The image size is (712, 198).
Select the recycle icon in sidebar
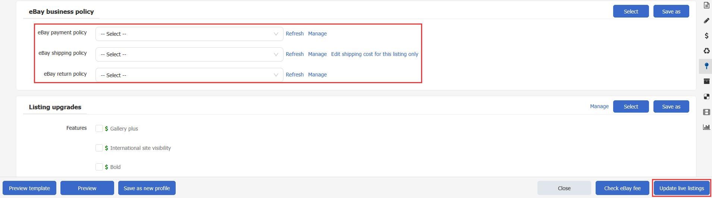706,51
